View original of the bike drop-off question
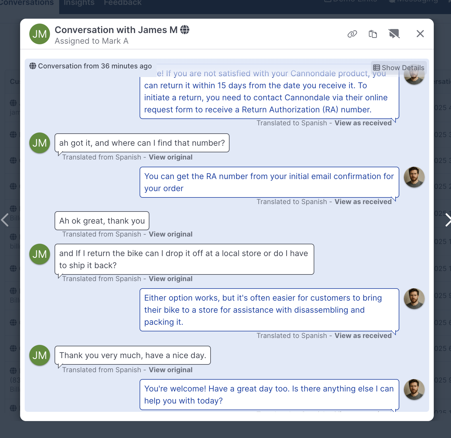 click(x=171, y=279)
